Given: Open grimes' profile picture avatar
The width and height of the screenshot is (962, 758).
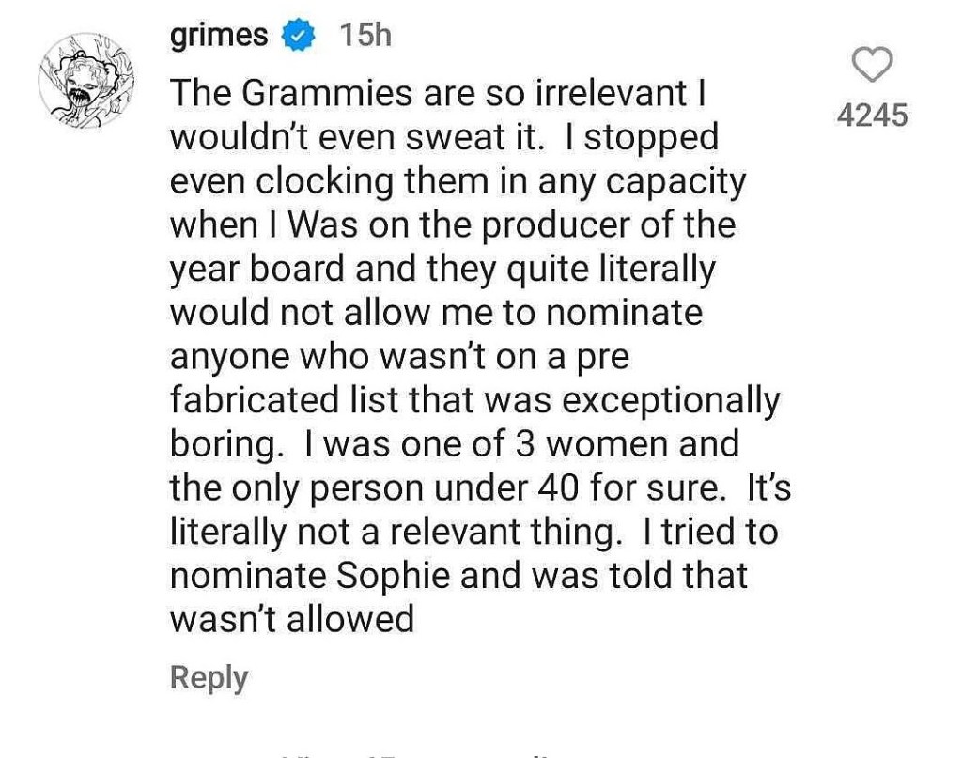Looking at the screenshot, I should point(86,81).
